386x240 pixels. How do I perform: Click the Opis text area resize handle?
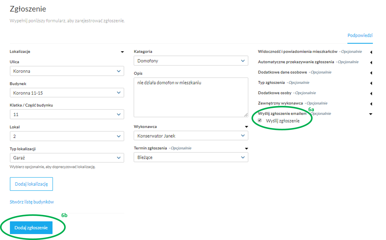(246, 115)
